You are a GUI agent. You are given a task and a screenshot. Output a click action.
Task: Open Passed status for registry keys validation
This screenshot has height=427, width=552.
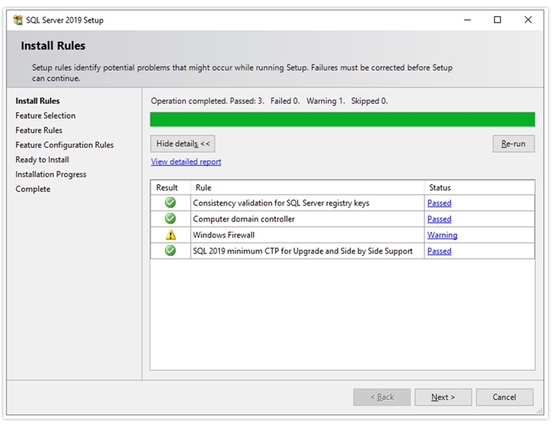coord(439,203)
